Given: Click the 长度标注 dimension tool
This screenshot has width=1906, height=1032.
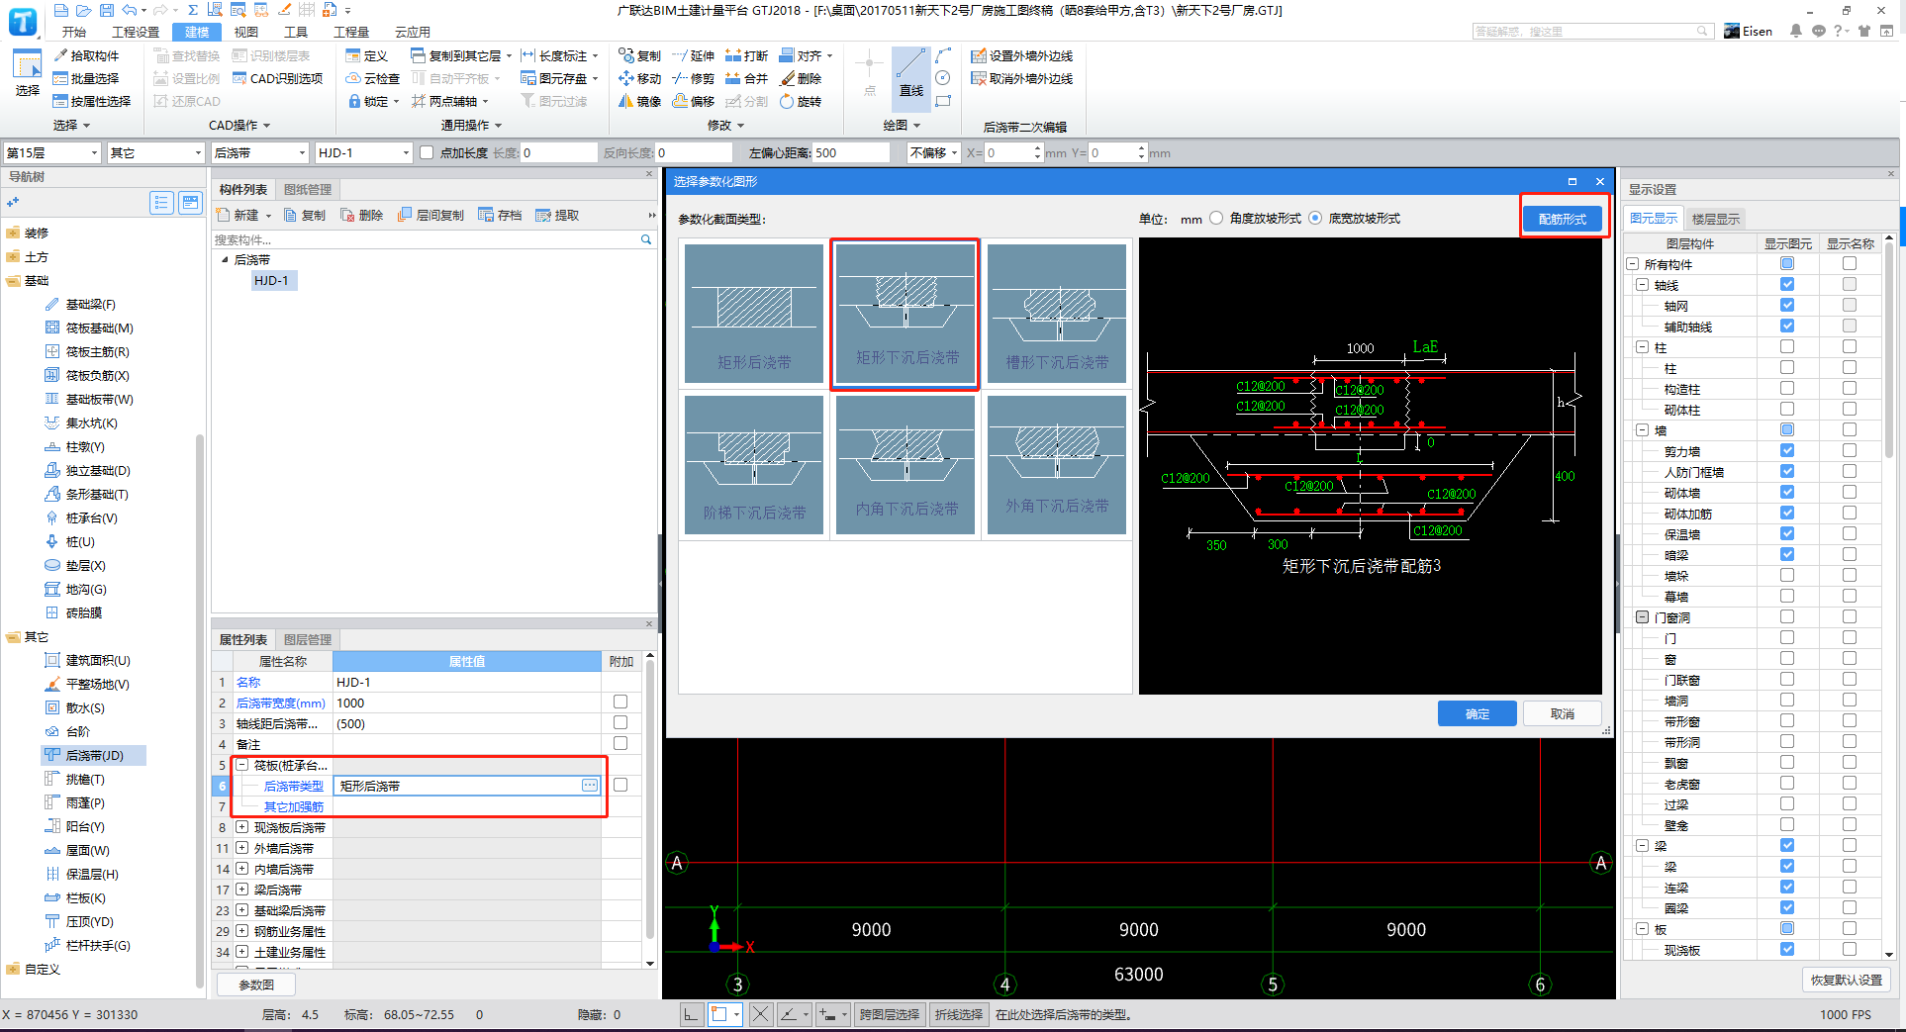Looking at the screenshot, I should click(x=561, y=56).
